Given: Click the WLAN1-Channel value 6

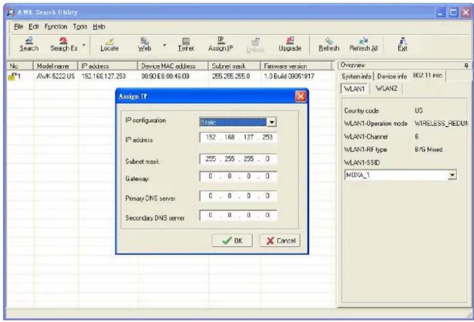Looking at the screenshot, I should pyautogui.click(x=417, y=136).
